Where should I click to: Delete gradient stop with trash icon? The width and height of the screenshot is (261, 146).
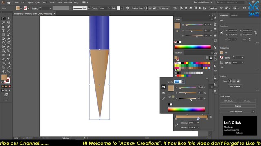tap(211, 117)
